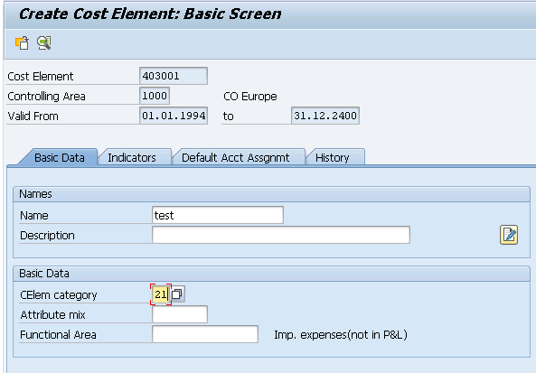536x373 pixels.
Task: Focus the empty Description field
Action: (281, 235)
